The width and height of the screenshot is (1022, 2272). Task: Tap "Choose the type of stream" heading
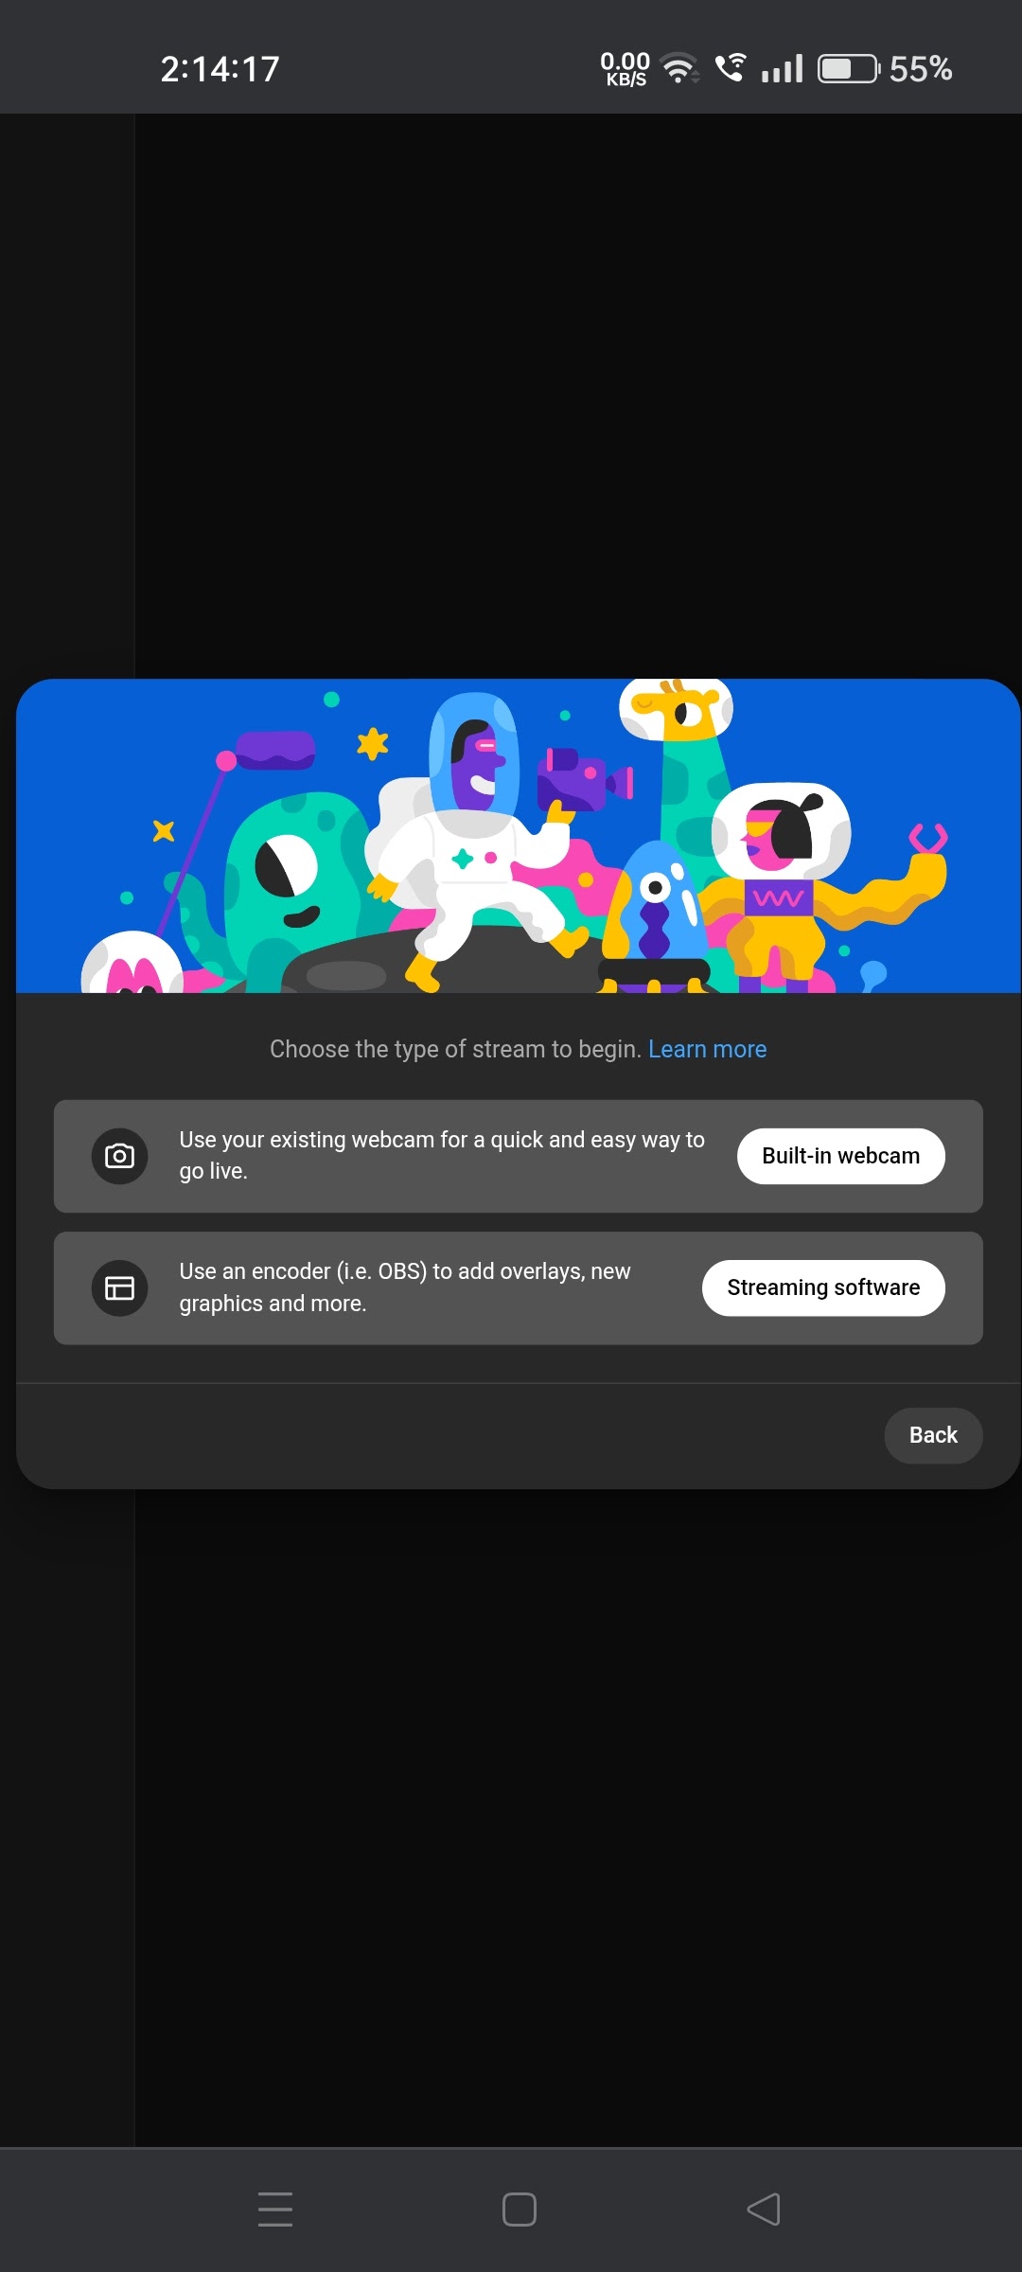pos(455,1049)
